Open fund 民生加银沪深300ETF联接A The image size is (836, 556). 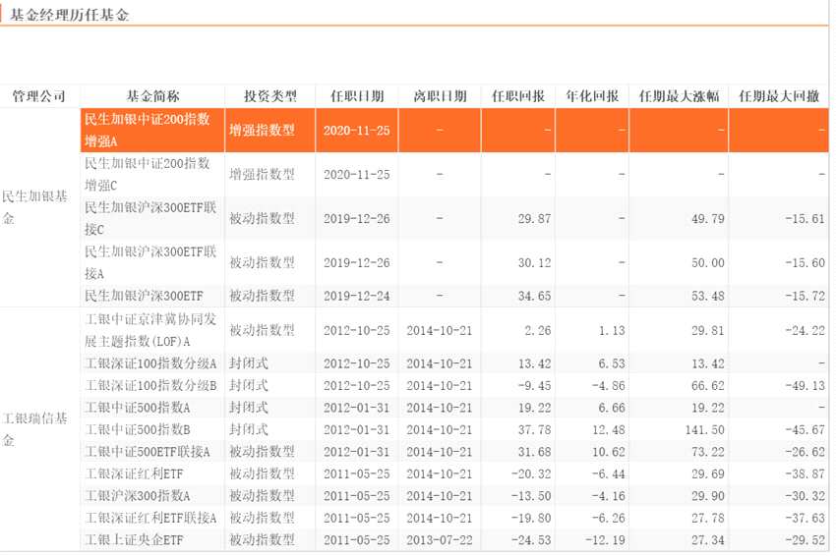(150, 262)
